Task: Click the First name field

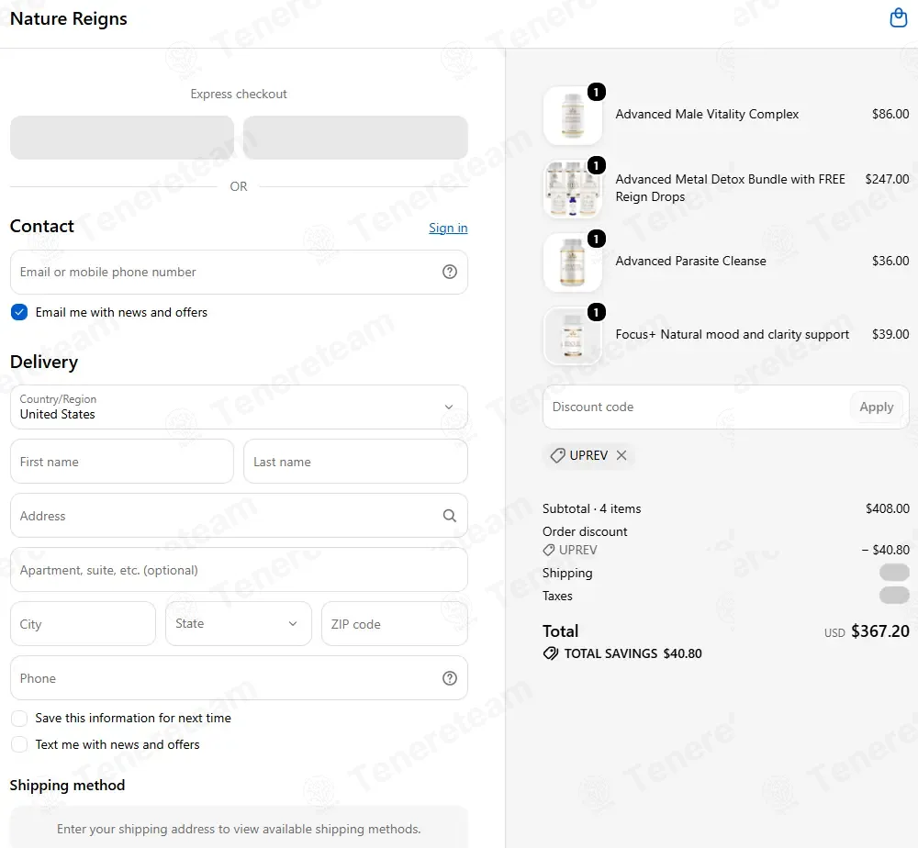Action: (x=122, y=462)
